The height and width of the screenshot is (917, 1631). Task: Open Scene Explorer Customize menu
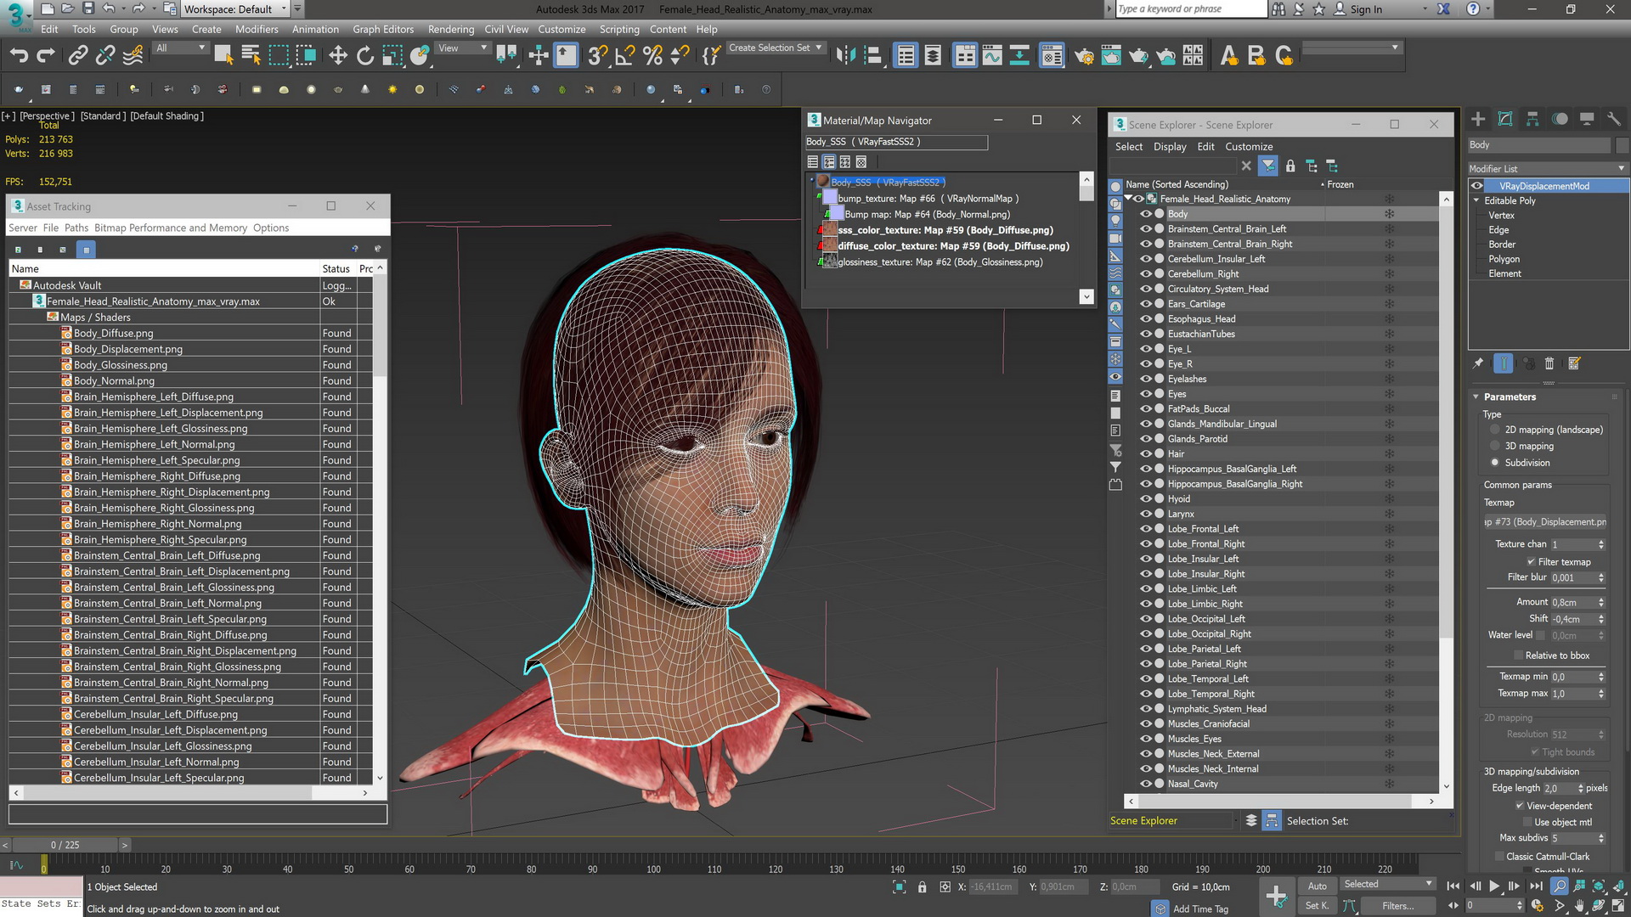(1249, 147)
